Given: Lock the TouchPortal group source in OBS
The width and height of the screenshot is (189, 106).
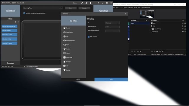Looking at the screenshot, I should [x=185, y=29].
